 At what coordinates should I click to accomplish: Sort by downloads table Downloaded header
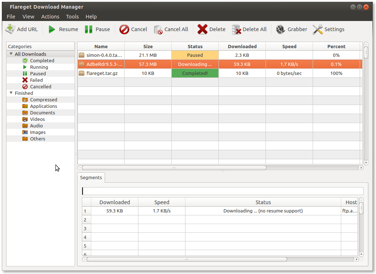pos(242,46)
